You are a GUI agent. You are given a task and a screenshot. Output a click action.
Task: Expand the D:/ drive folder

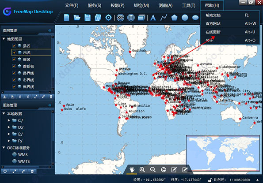9,127
